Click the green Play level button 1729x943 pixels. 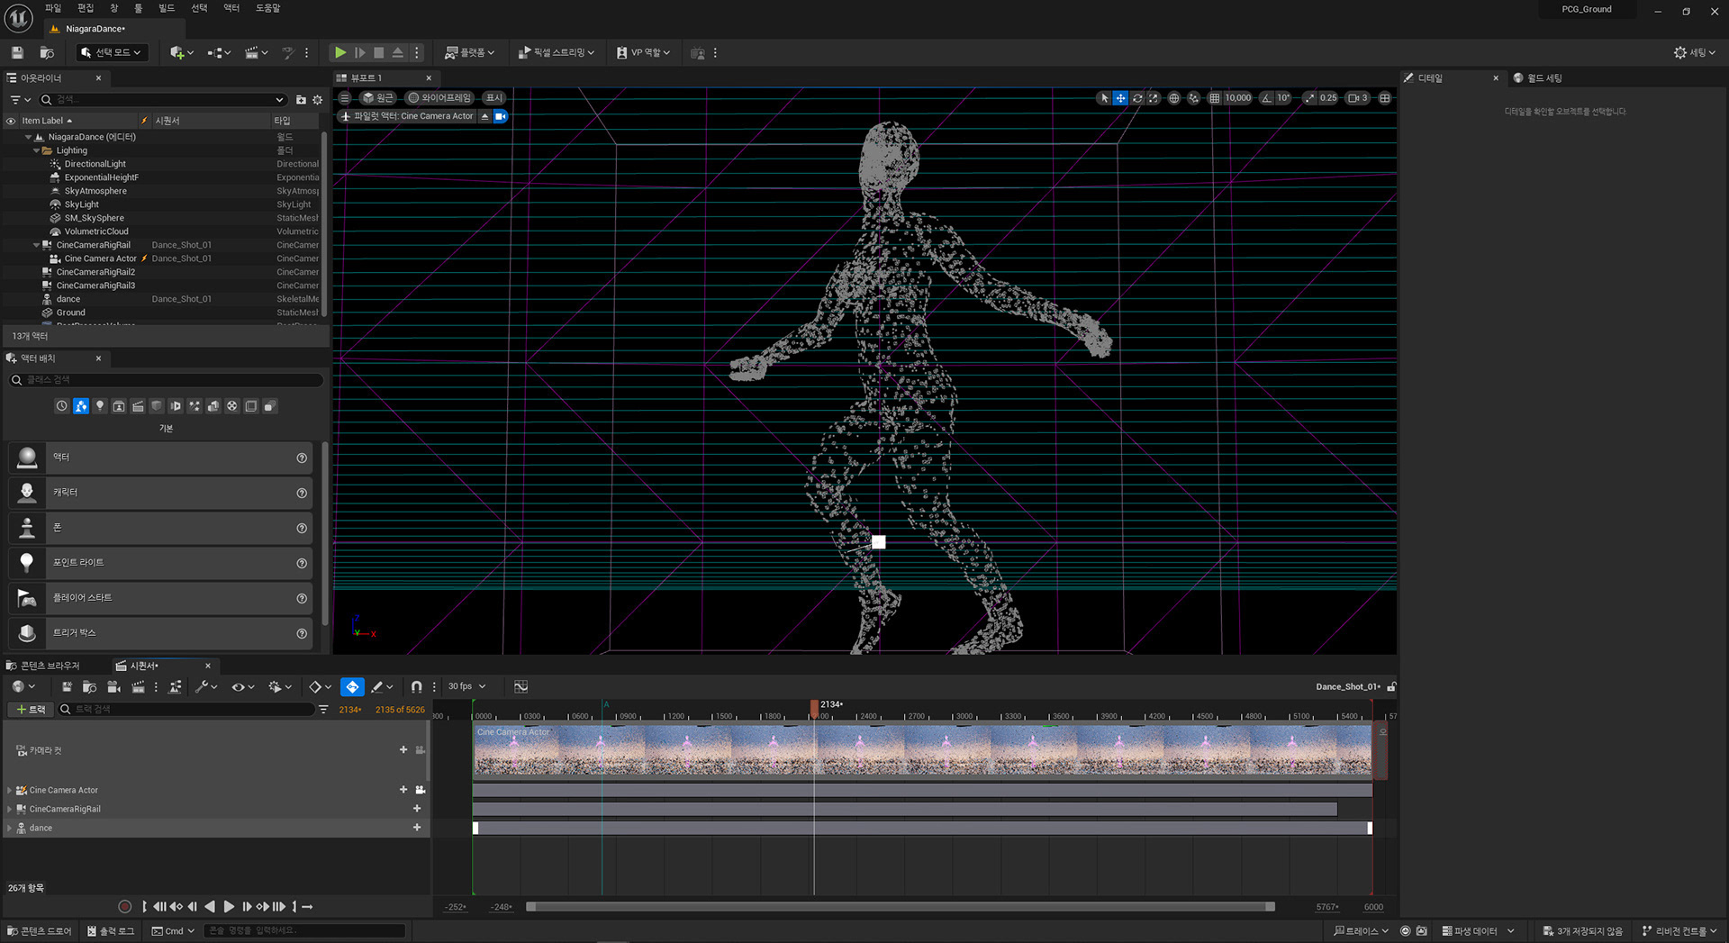click(340, 53)
